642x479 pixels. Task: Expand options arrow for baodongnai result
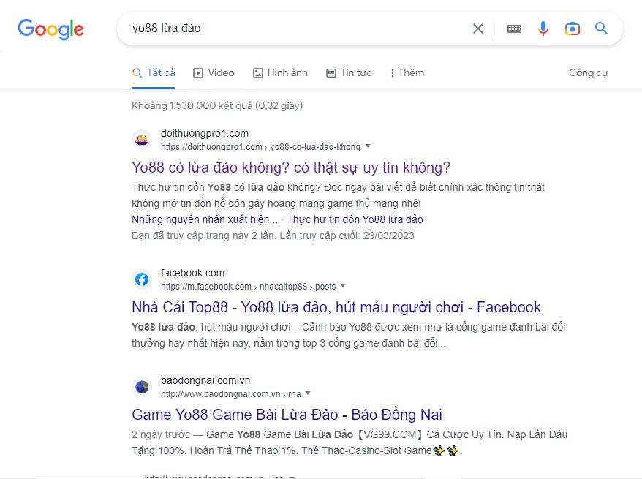tap(308, 393)
